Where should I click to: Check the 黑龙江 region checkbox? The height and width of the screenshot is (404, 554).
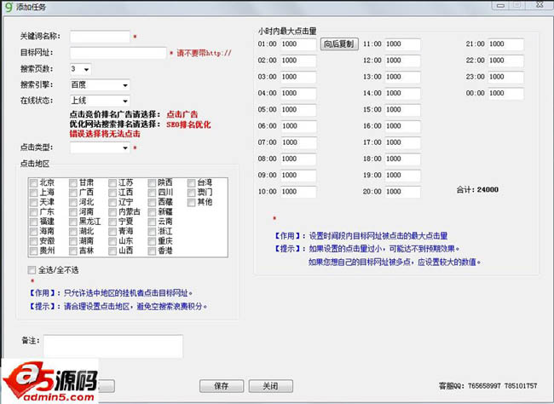click(x=73, y=222)
